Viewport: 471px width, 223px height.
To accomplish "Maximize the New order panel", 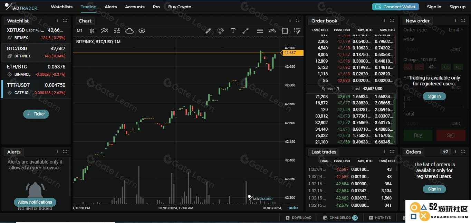I will click(463, 21).
